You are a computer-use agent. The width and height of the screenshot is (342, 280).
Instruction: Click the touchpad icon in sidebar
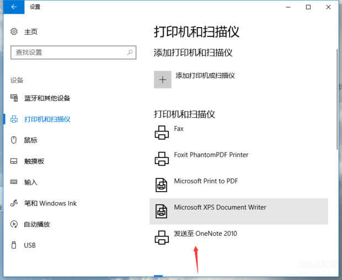pos(14,161)
